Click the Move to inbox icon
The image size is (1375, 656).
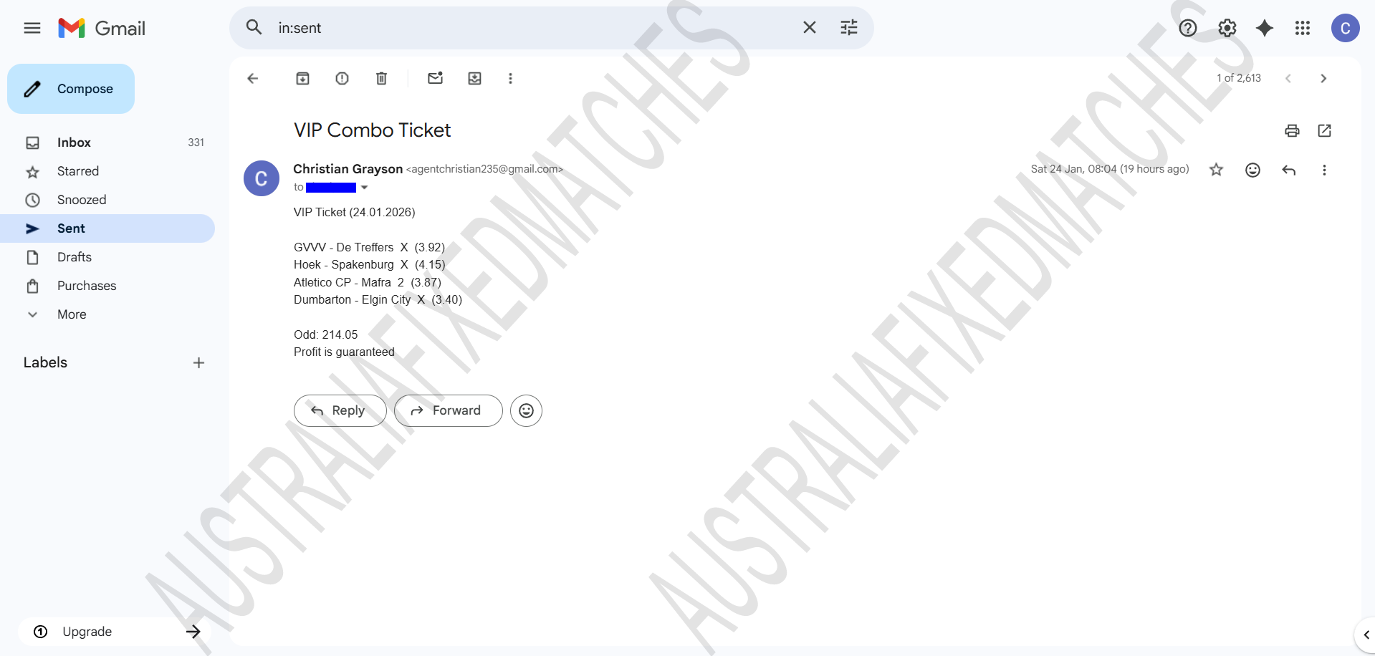click(475, 78)
